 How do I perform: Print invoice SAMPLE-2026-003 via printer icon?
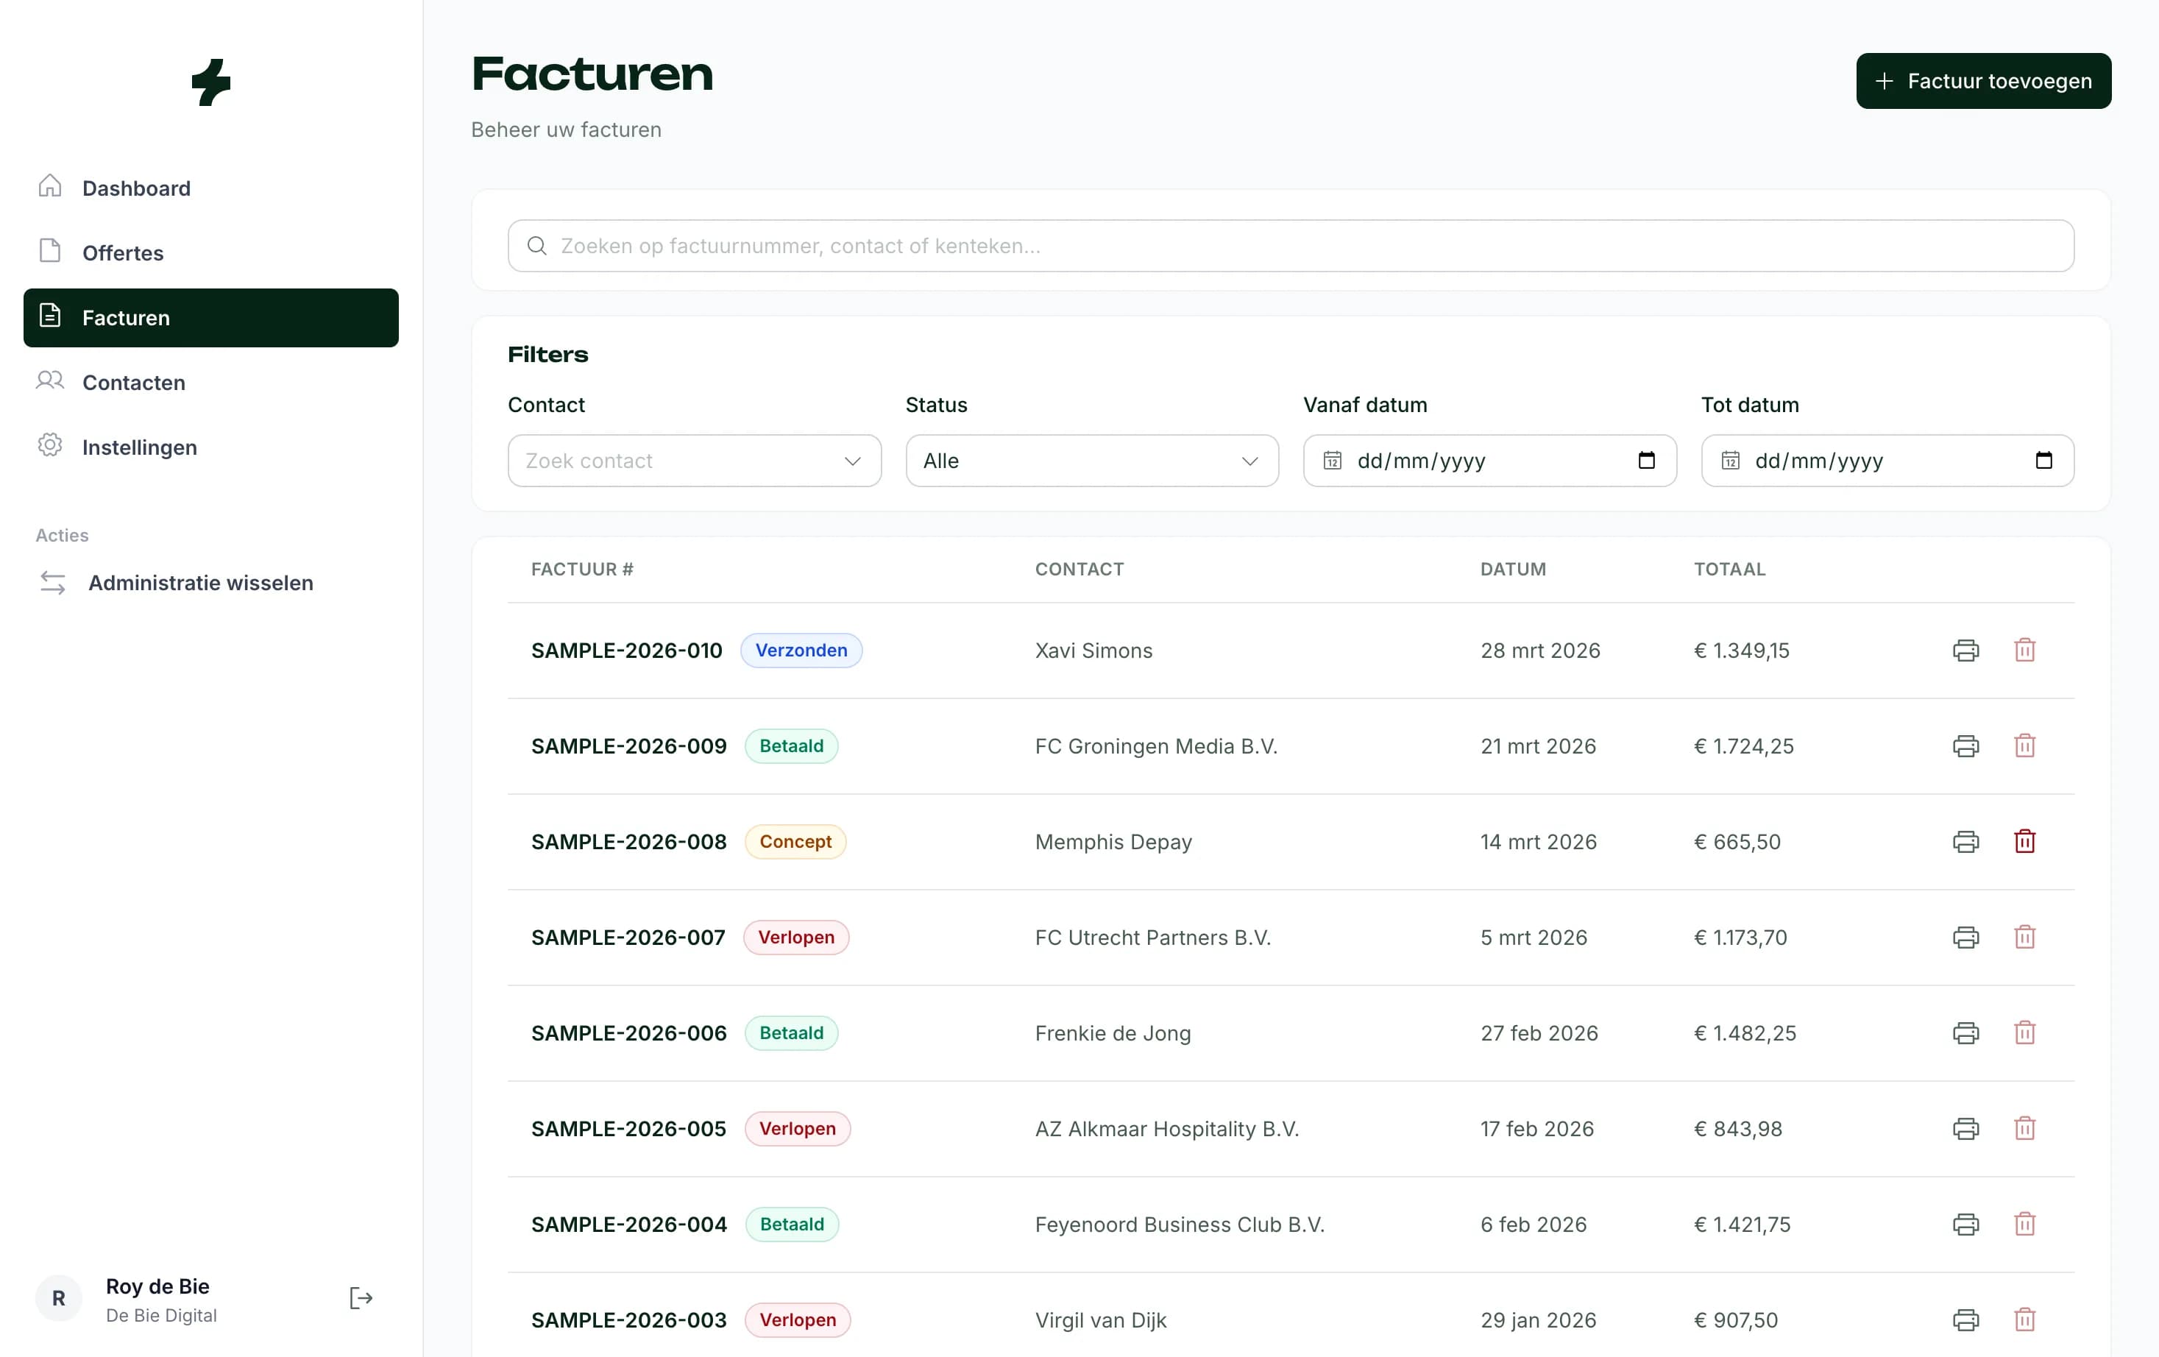[1965, 1319]
